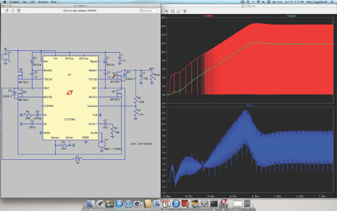Click the LTspice Linear icon in the Dock

point(224,204)
